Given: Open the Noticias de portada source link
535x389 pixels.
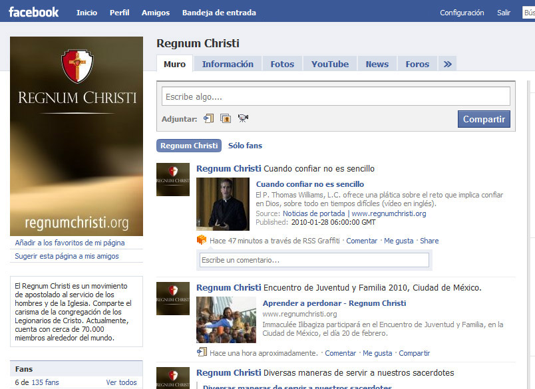Looking at the screenshot, I should [314, 213].
